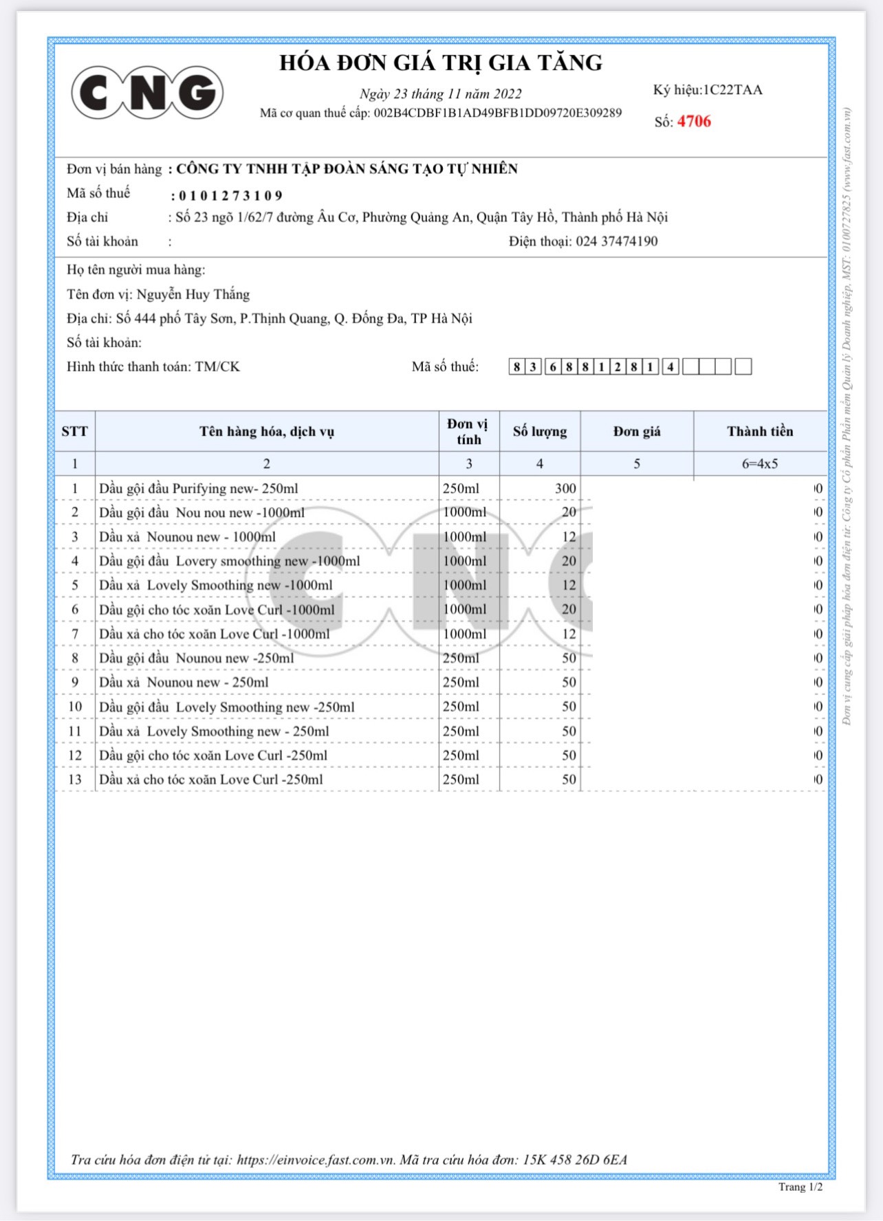Click the seller tax code 0101273109
This screenshot has width=883, height=1221.
230,195
